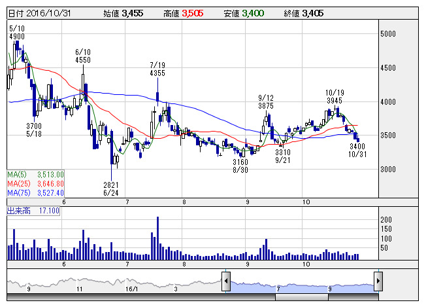The height and width of the screenshot is (307, 426).
Task: Click the right range handle arrow
Action: click(378, 282)
